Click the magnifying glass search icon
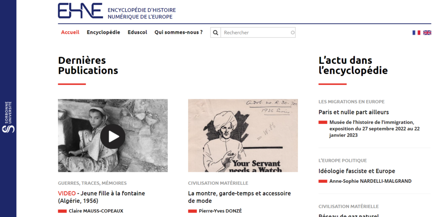Image resolution: width=435 pixels, height=217 pixels. click(215, 33)
